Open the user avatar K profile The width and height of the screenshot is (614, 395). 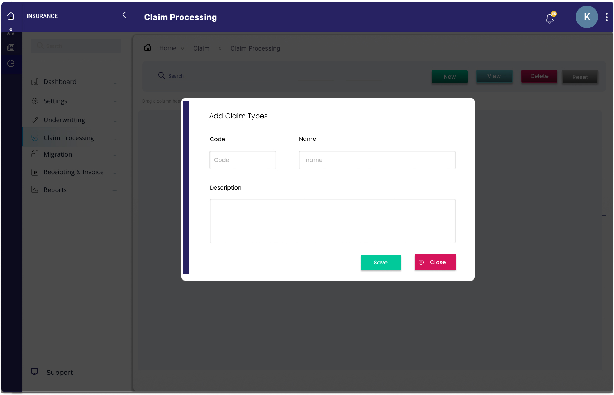click(587, 17)
